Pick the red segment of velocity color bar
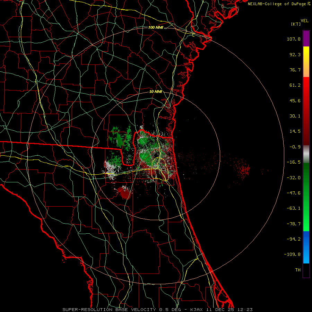 pos(306,111)
